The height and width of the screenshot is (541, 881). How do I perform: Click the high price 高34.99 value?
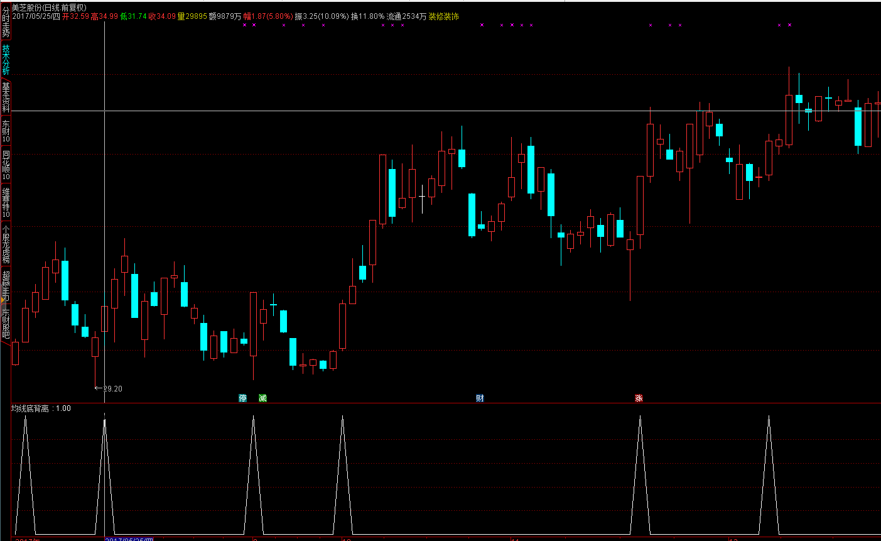pyautogui.click(x=104, y=16)
